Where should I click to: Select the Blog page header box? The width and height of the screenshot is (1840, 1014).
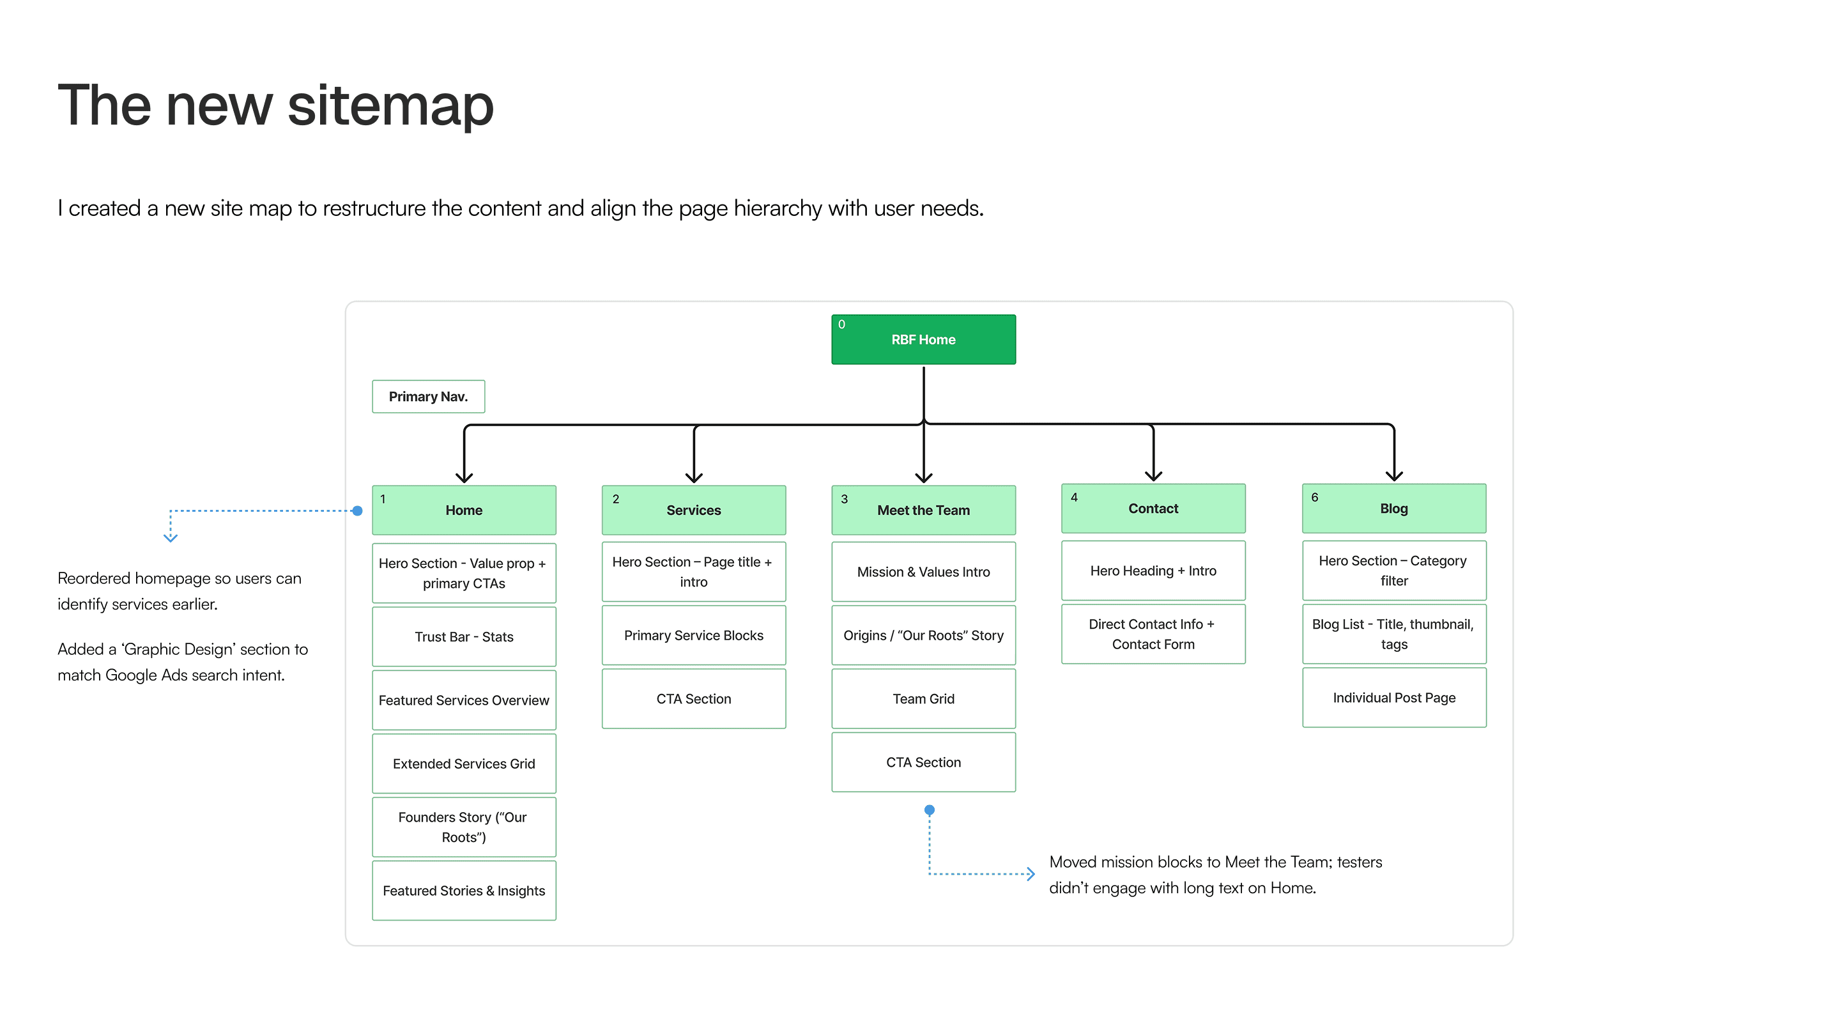[1393, 508]
